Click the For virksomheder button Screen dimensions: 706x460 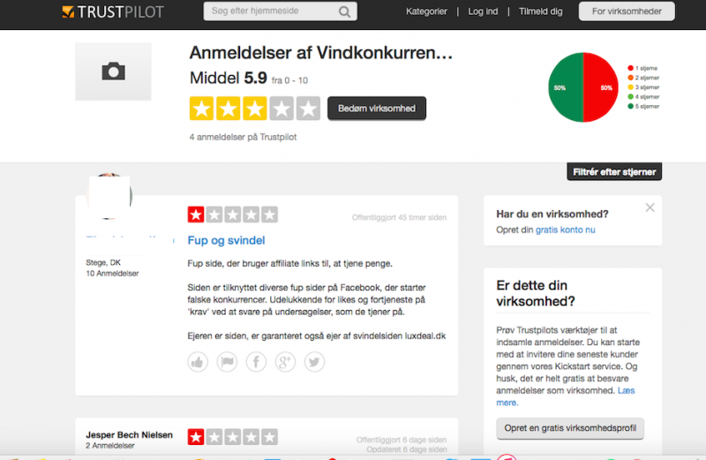627,11
